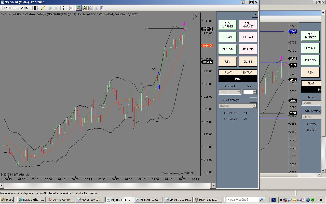326x204 pixels.
Task: Switch to Control Center taskbar item
Action: 61,200
